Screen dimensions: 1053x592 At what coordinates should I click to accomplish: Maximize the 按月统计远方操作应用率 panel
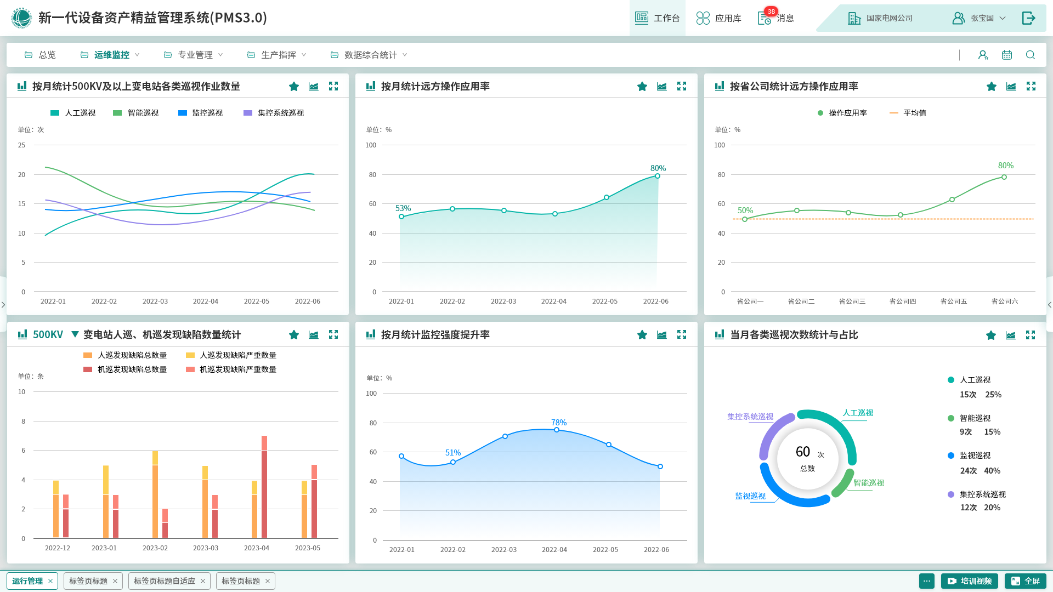(682, 87)
